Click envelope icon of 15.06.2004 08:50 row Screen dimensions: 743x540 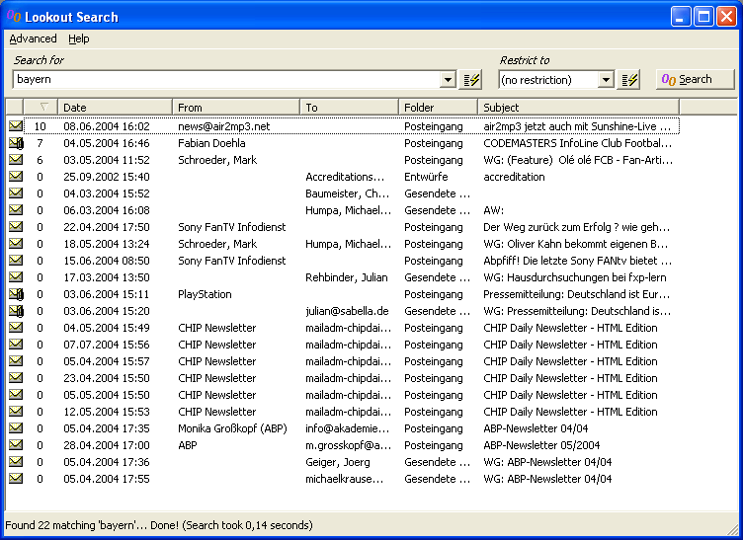point(16,261)
